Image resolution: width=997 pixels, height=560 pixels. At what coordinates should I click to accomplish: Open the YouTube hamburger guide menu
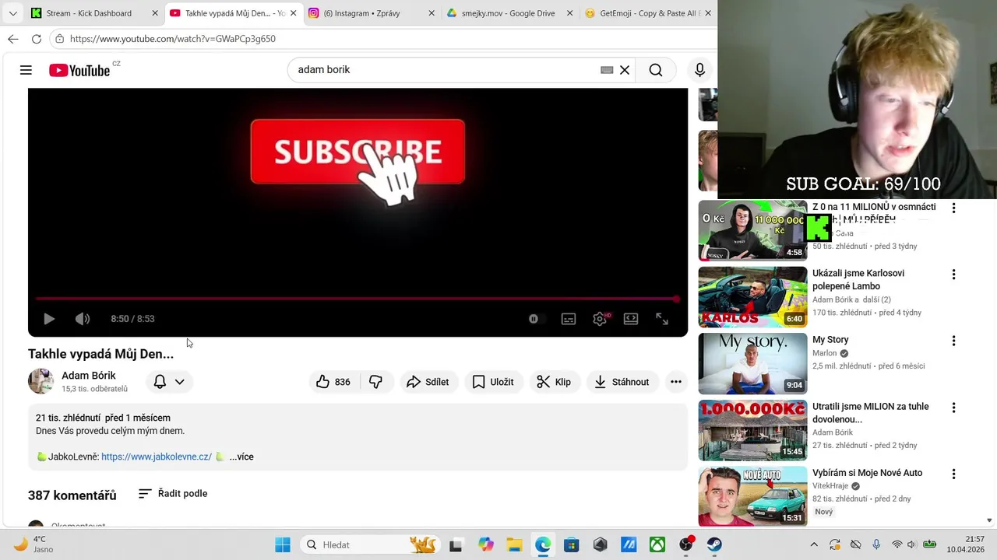coord(26,70)
